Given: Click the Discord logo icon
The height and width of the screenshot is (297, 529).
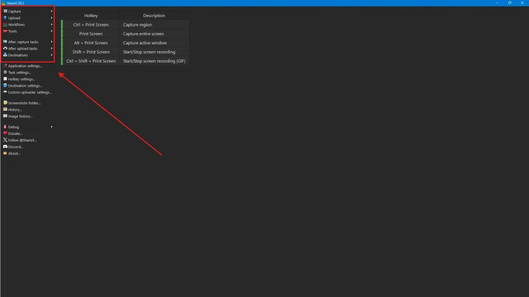Looking at the screenshot, I should point(5,147).
